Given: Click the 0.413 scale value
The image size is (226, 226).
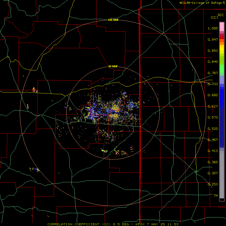Looking at the screenshot, I should click(x=213, y=151).
